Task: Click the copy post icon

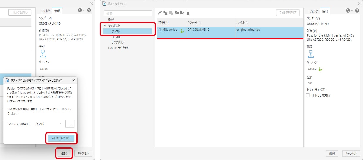Action: [166, 13]
